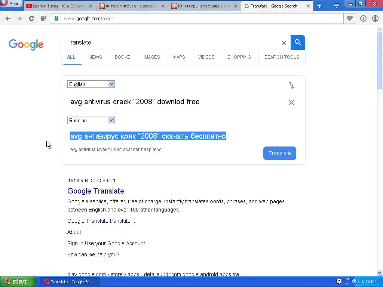Go back to previous page
This screenshot has height=287, width=383.
click(x=8, y=19)
